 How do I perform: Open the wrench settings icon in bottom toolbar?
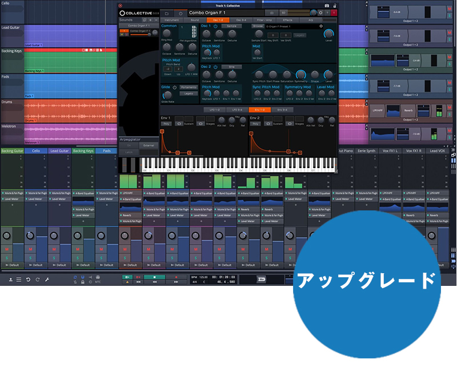point(47,280)
